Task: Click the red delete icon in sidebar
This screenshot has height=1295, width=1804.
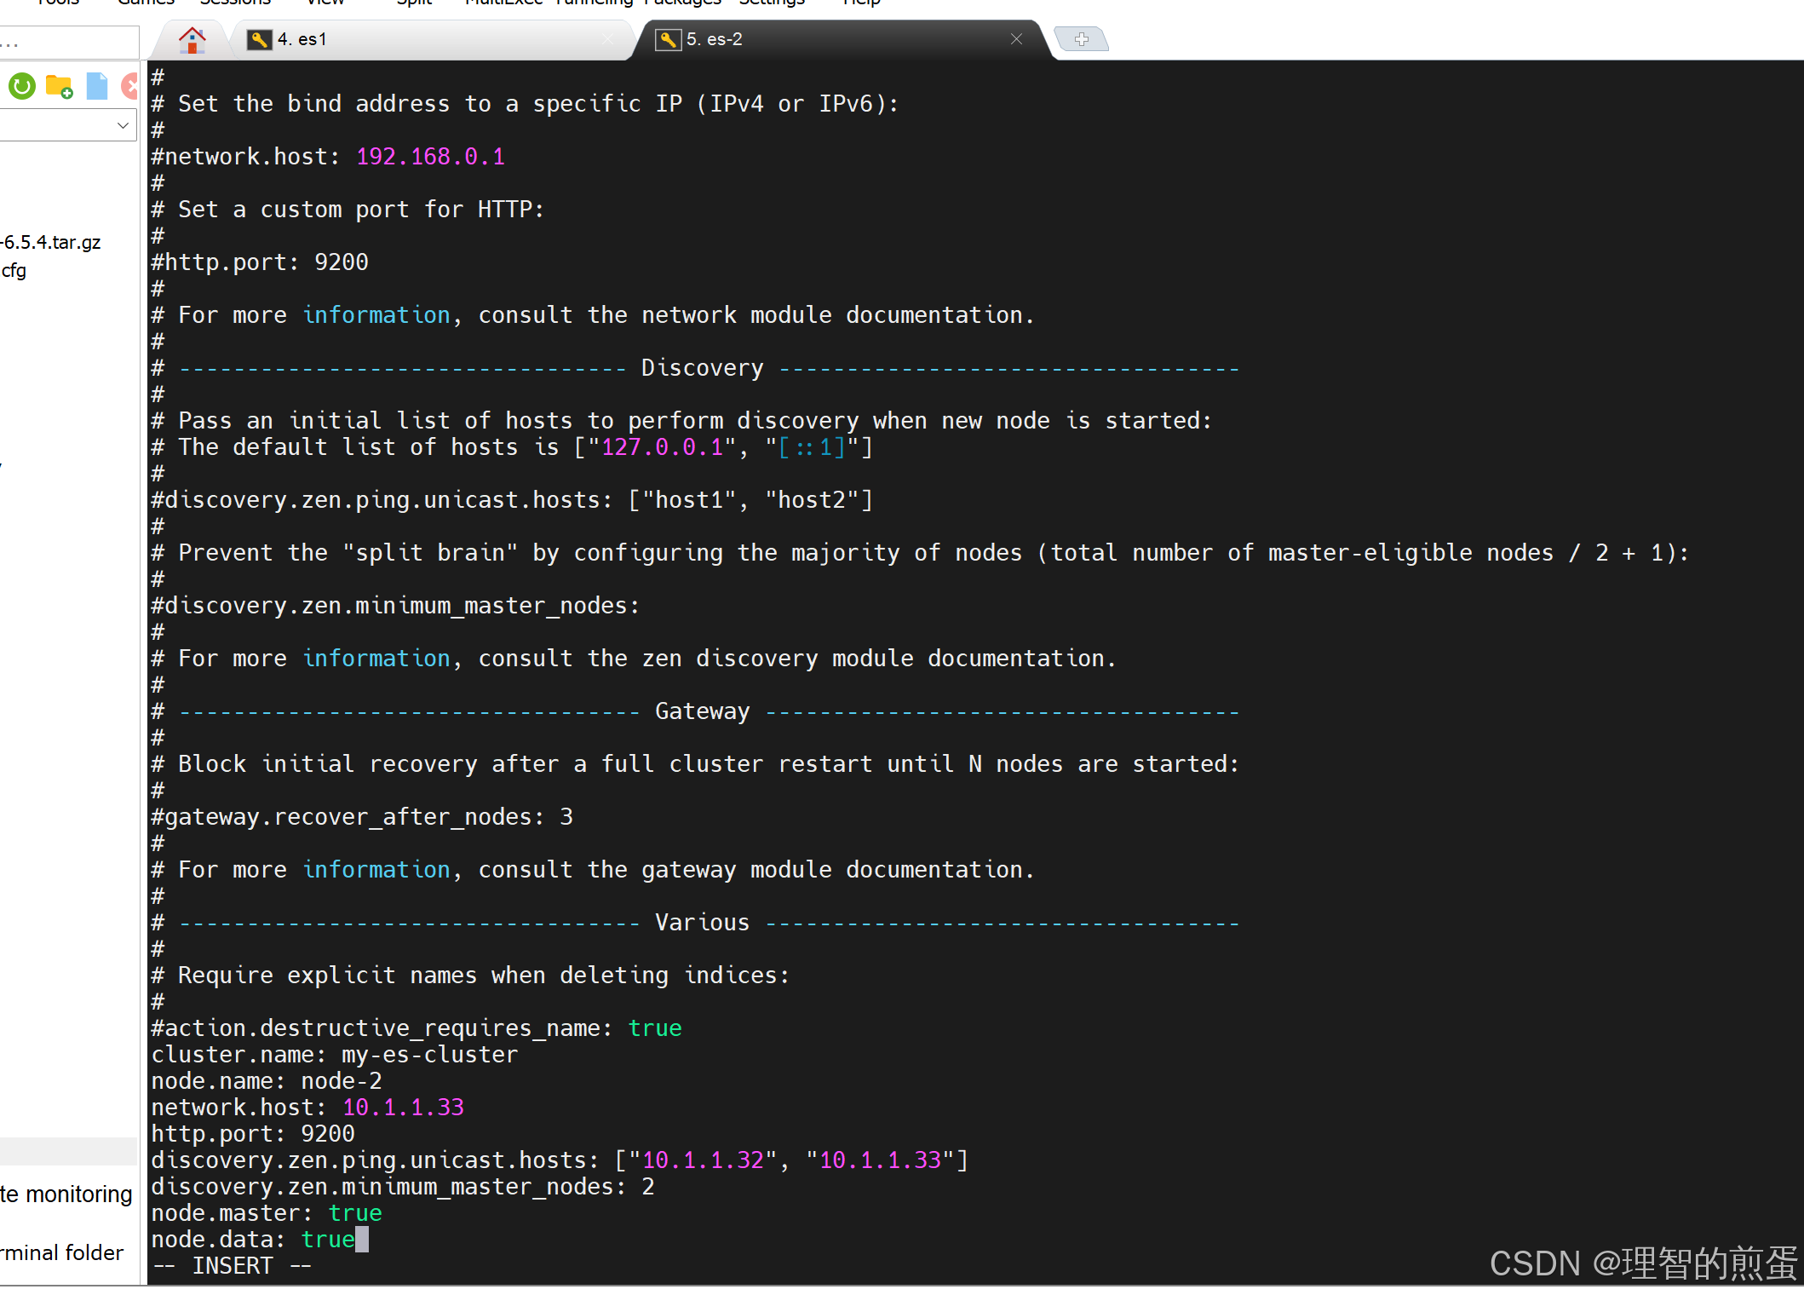Action: coord(130,86)
